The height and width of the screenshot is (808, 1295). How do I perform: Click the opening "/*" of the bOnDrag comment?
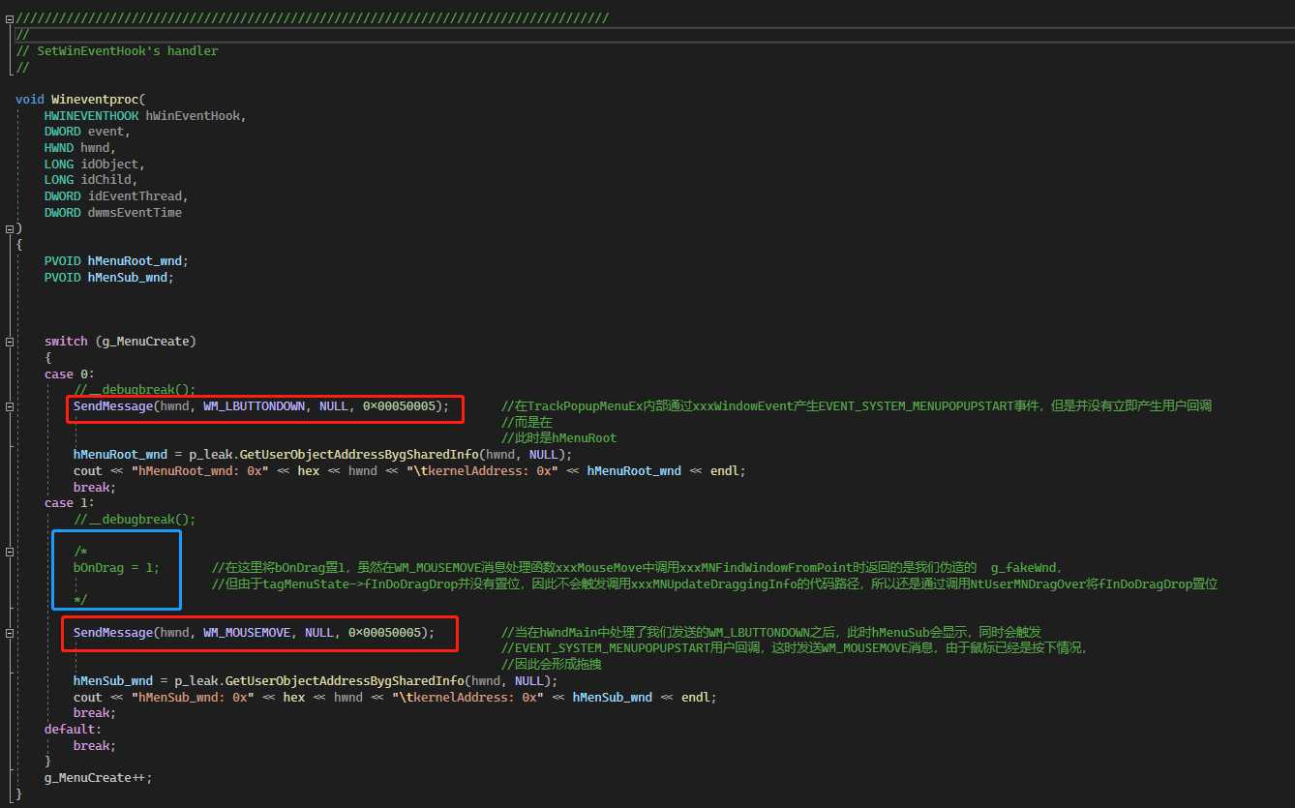point(80,552)
